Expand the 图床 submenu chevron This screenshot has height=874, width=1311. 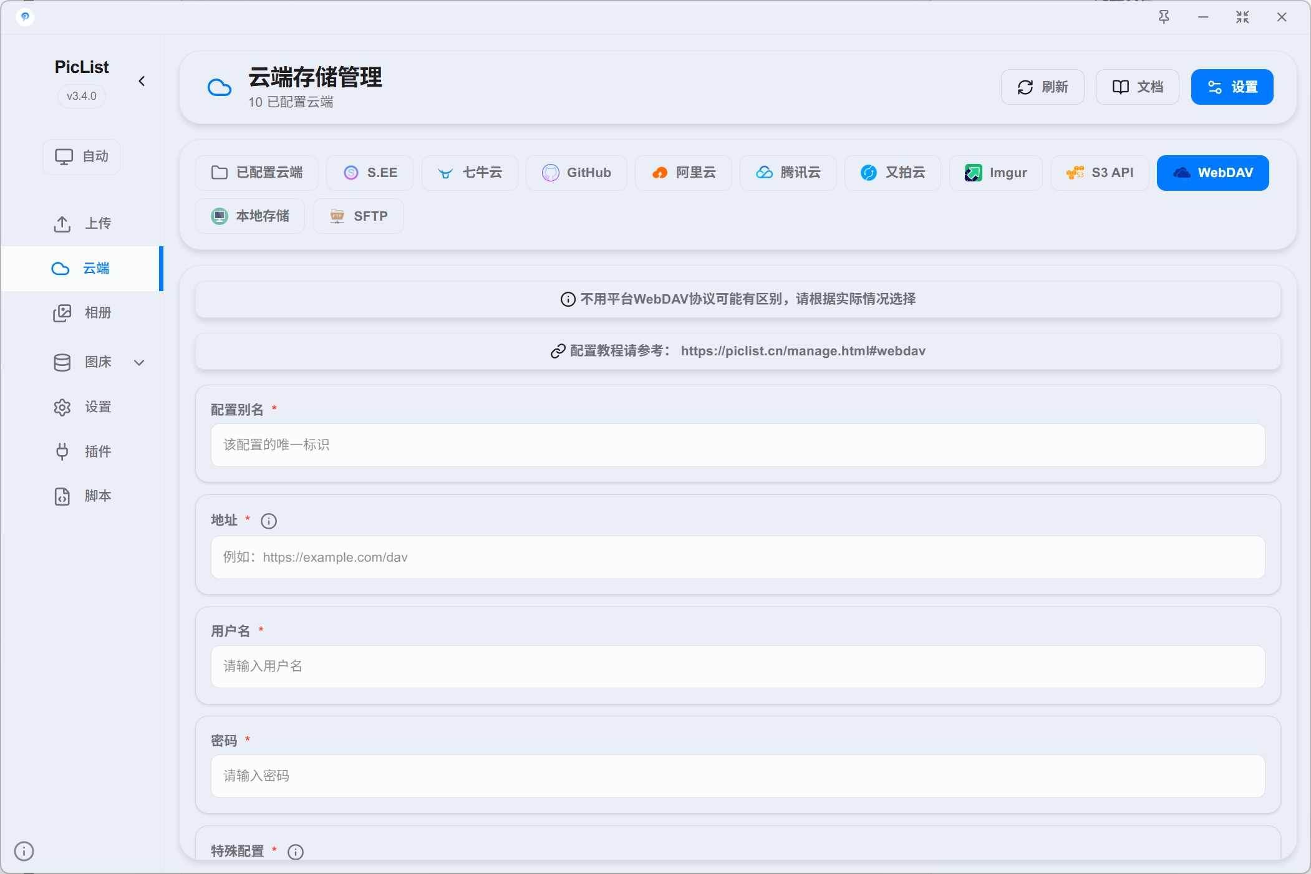click(140, 362)
